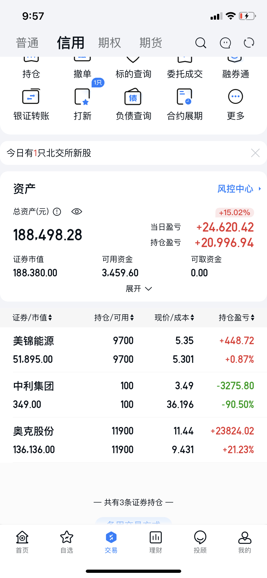Open the 风控中心 risk control link
Image resolution: width=267 pixels, height=578 pixels.
239,189
